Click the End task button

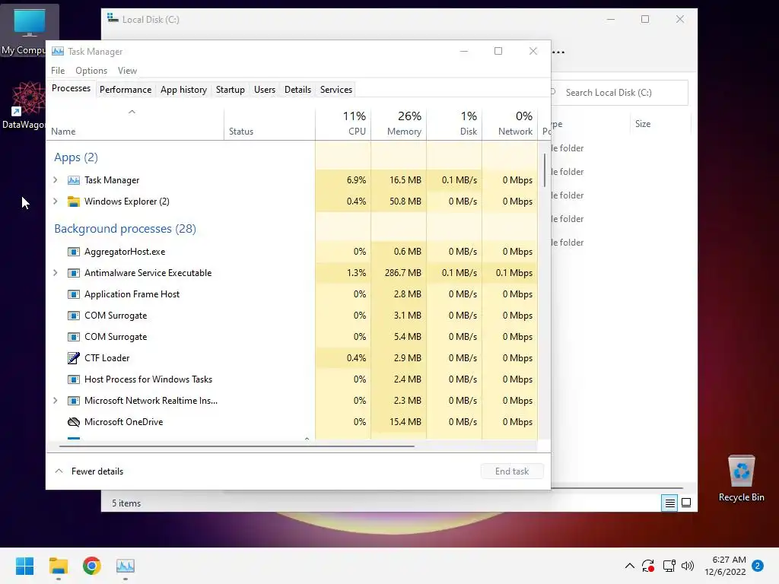point(512,471)
